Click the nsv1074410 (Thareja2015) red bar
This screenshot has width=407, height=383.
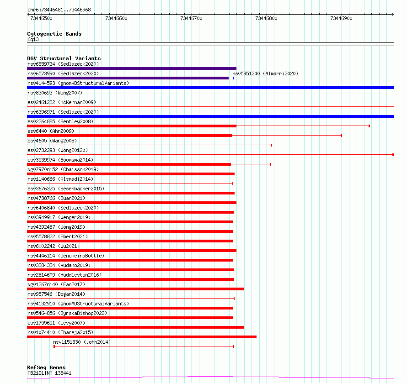coord(142,337)
